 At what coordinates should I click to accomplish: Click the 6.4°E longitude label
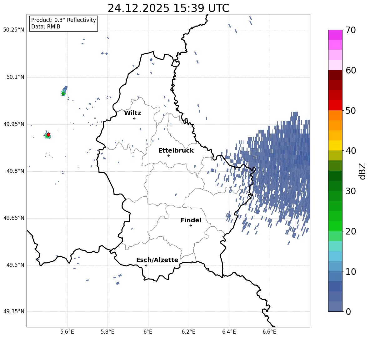(229, 332)
